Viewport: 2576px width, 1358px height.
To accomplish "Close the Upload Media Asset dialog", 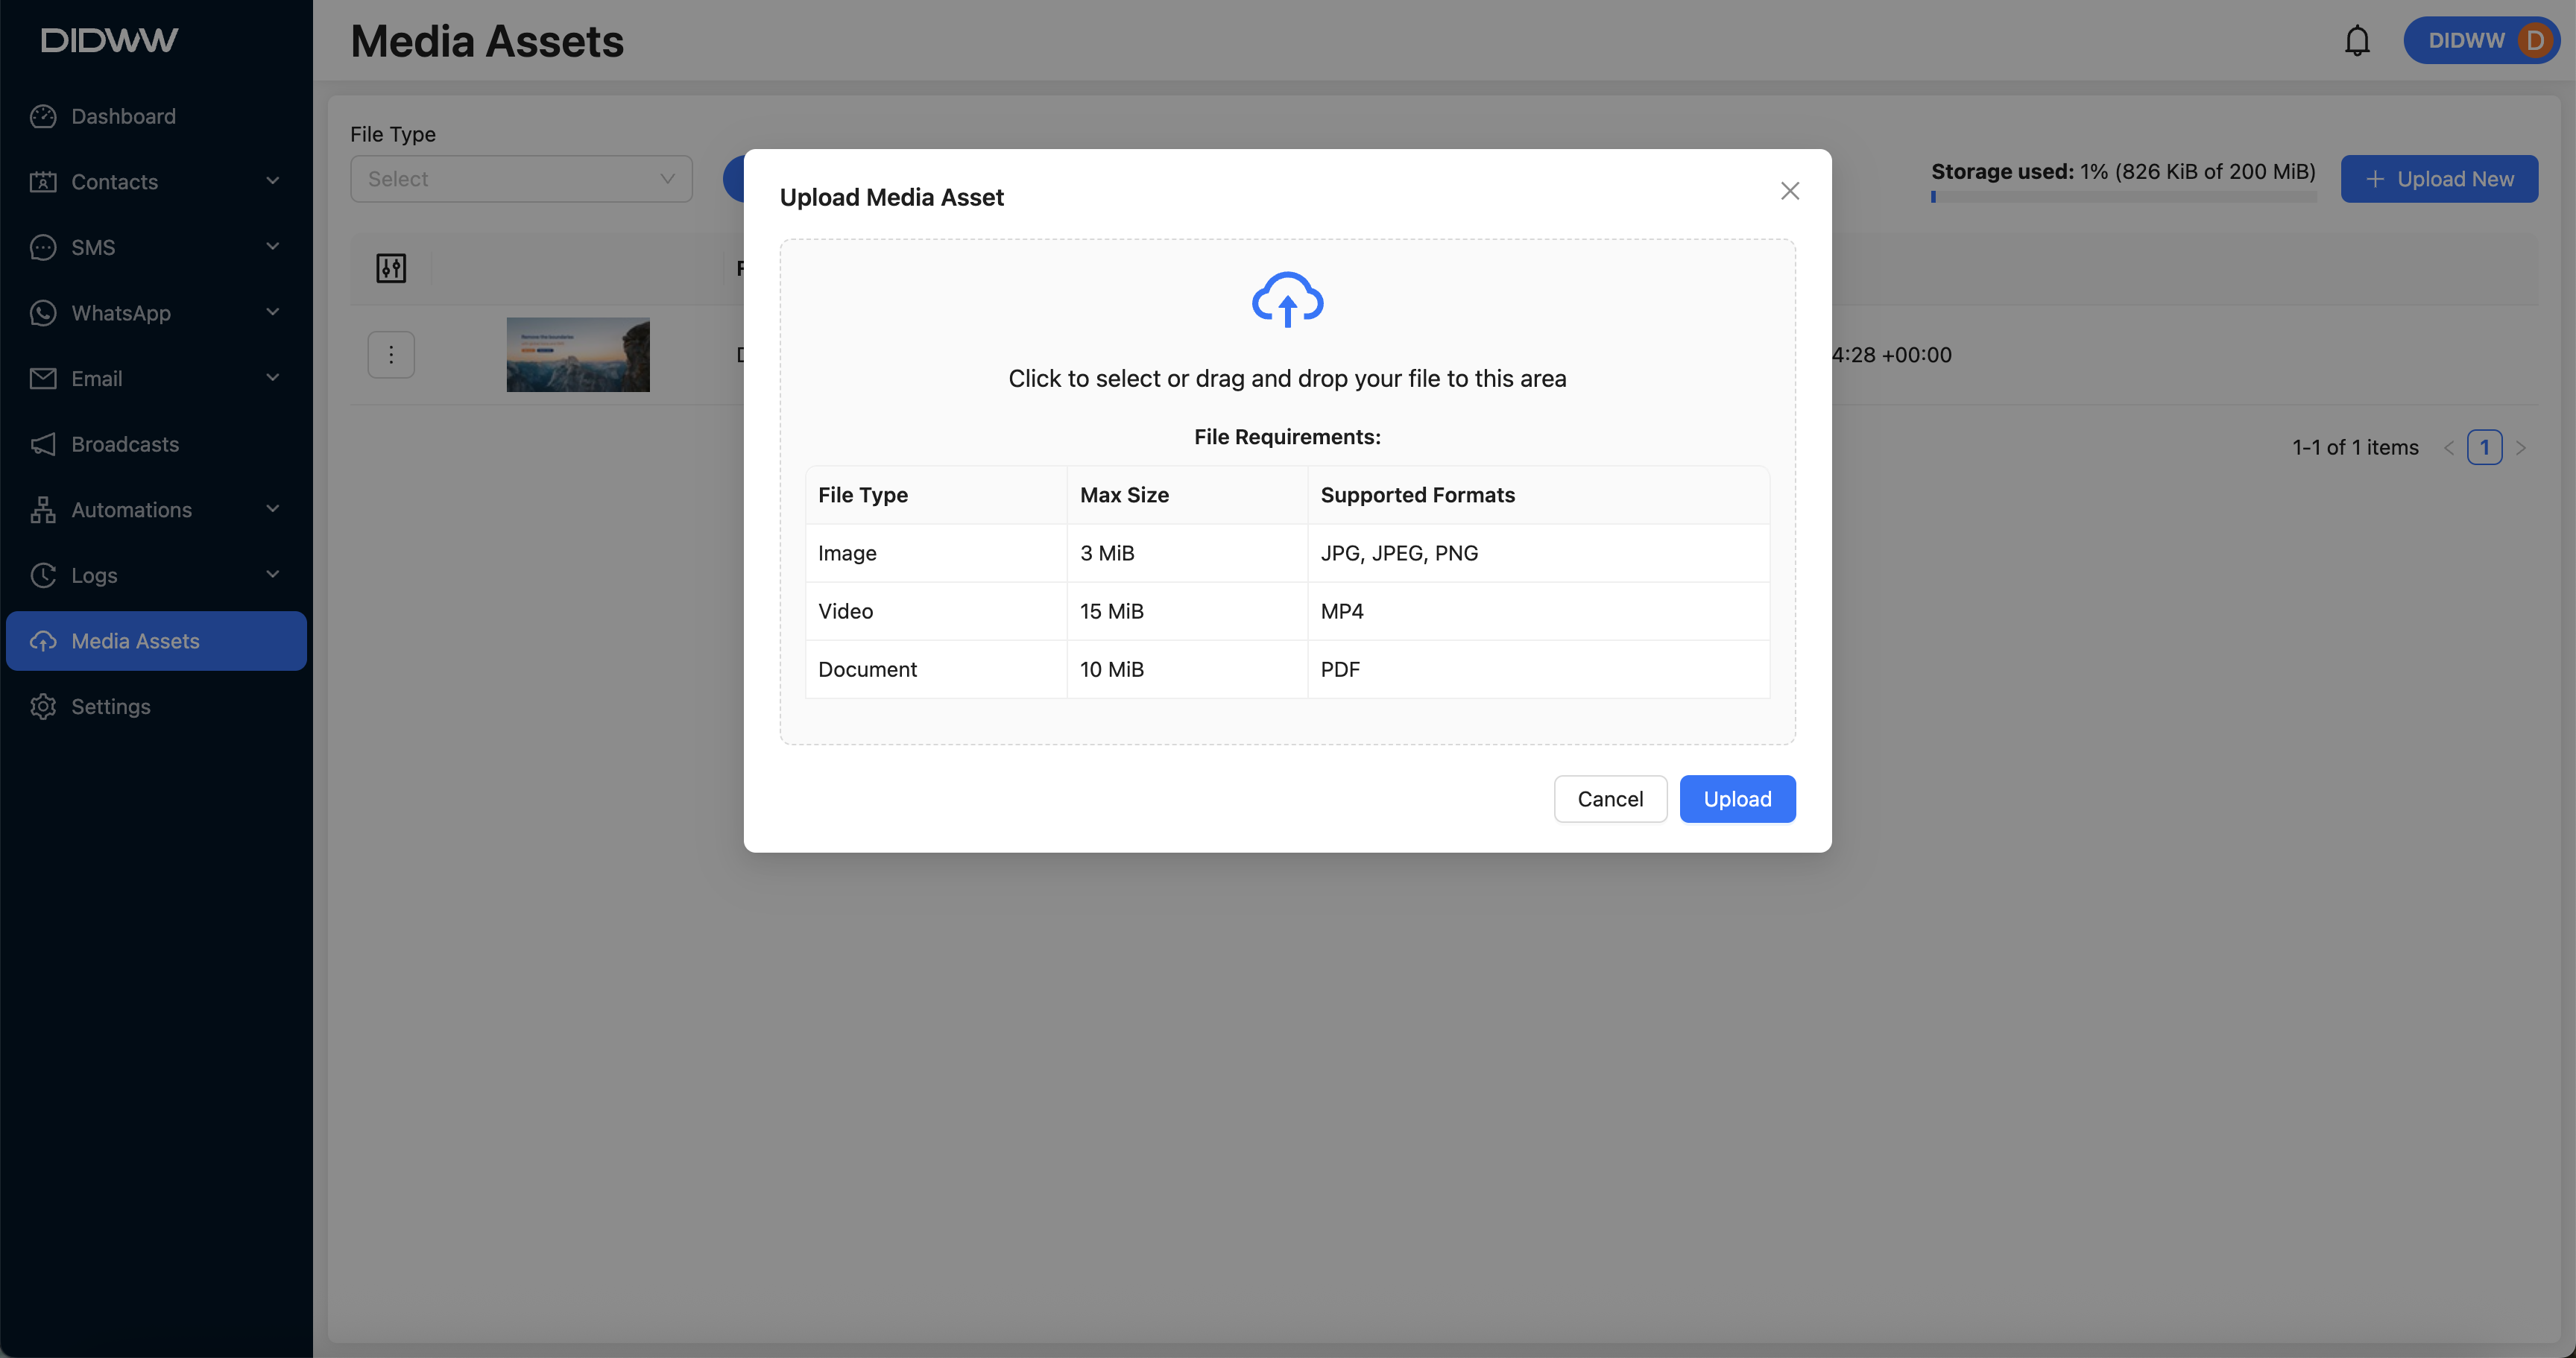I will tap(1789, 191).
